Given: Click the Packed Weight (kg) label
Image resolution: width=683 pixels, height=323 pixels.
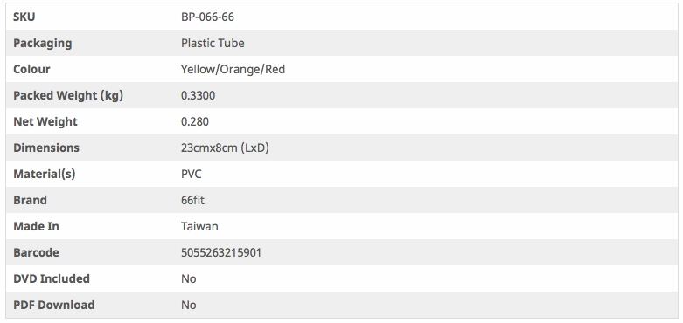Looking at the screenshot, I should 68,95.
